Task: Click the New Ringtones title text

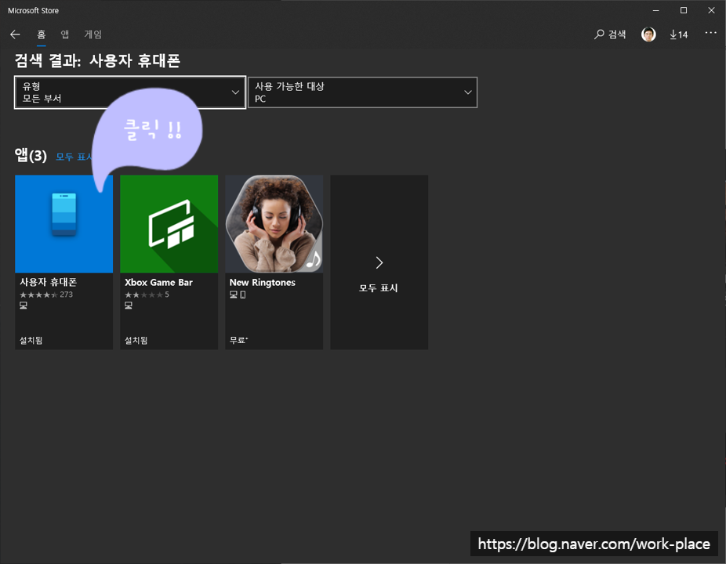Action: [262, 282]
